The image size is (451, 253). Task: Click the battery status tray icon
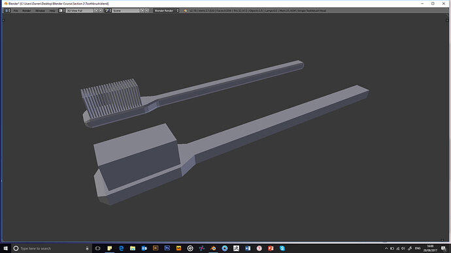pyautogui.click(x=392, y=248)
